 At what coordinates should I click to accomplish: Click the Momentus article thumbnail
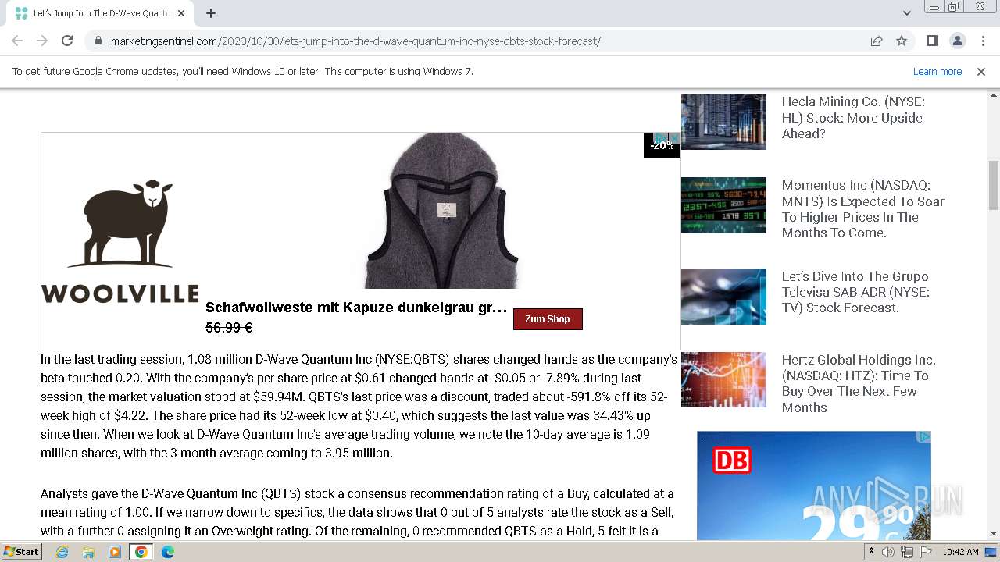(723, 205)
